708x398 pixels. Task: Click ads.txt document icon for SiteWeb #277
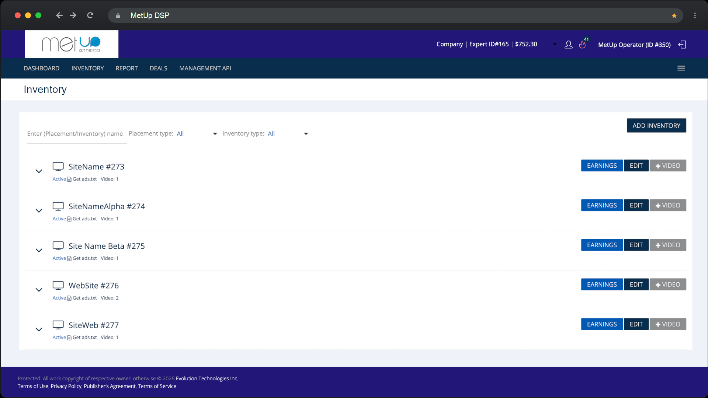pyautogui.click(x=69, y=338)
